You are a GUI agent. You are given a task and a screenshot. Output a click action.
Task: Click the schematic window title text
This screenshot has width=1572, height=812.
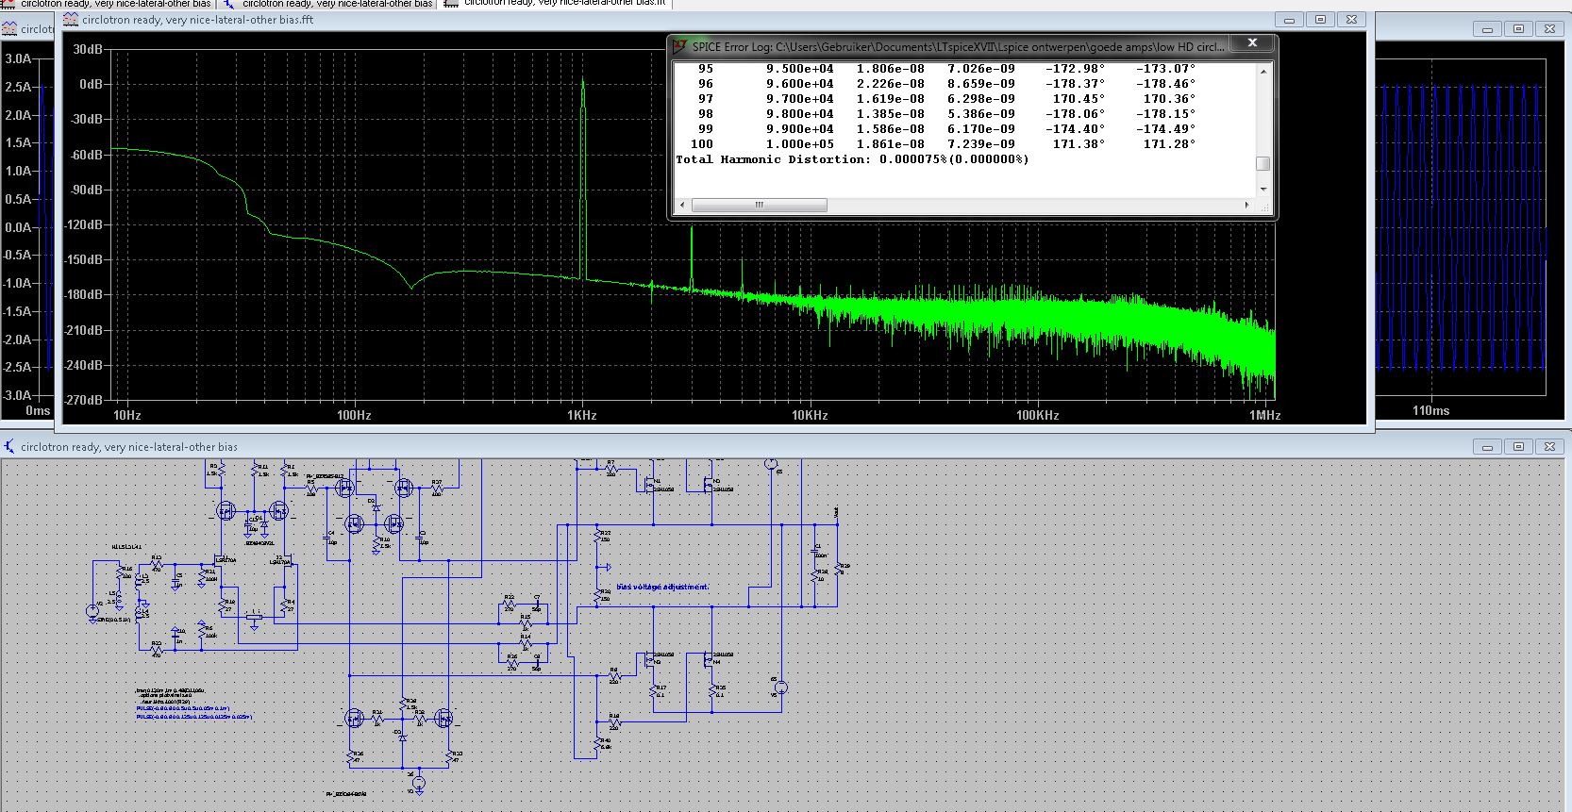129,447
